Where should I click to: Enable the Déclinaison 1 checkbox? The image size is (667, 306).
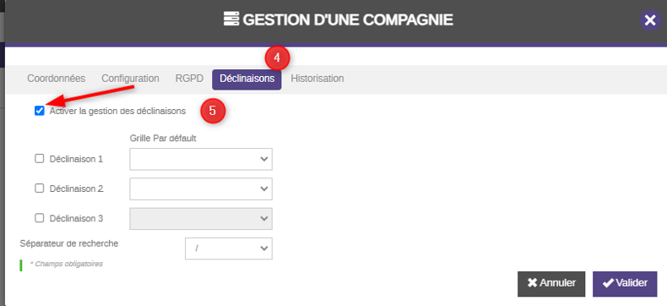pyautogui.click(x=39, y=159)
